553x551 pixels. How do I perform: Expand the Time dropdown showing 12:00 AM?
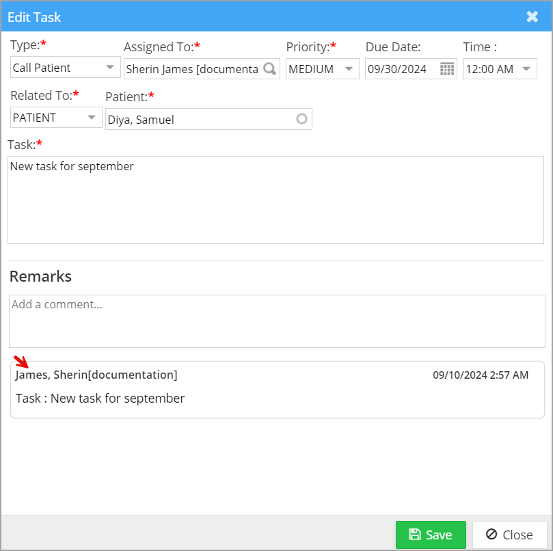(526, 69)
